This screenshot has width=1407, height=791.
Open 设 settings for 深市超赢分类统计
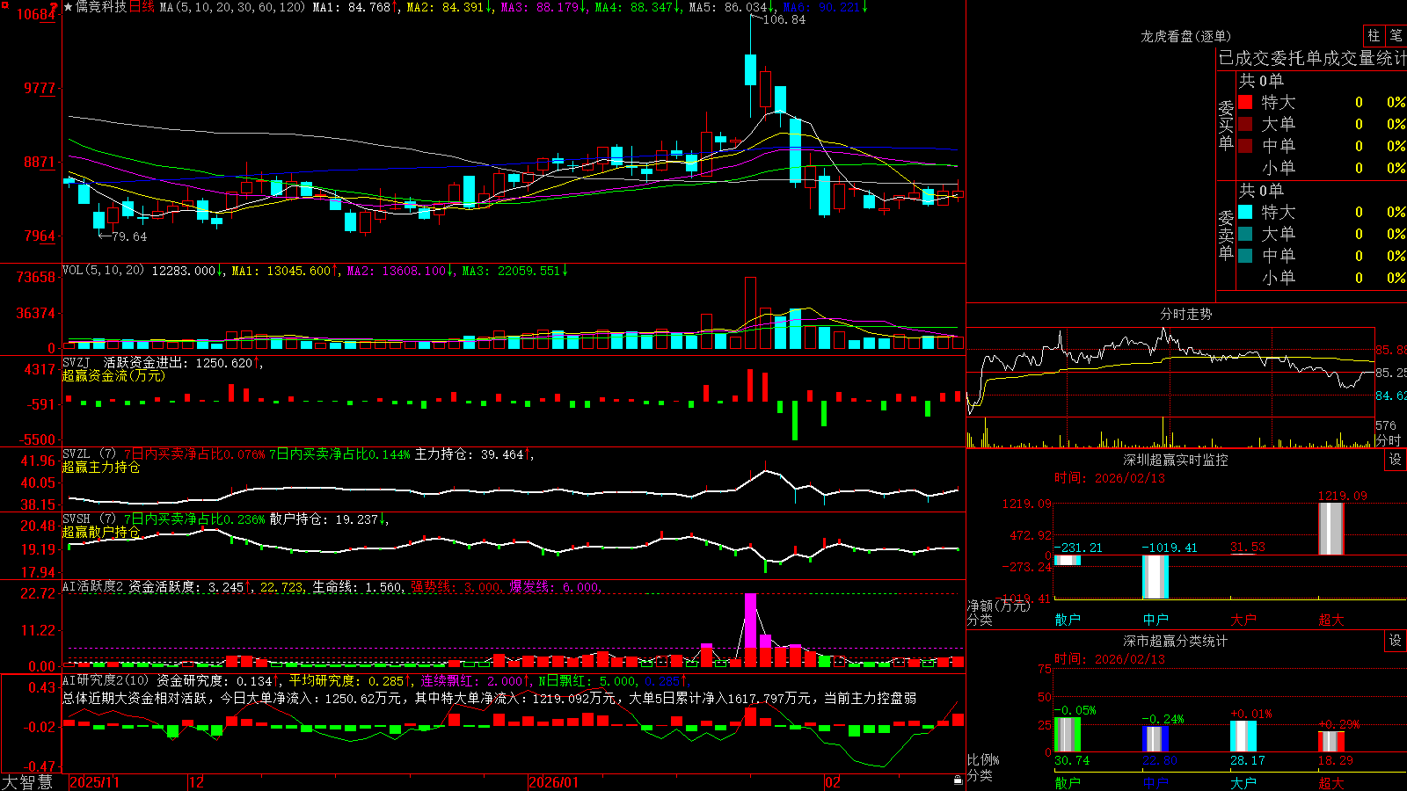(1396, 641)
